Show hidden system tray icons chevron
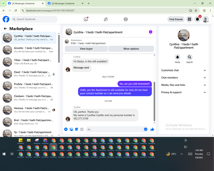The width and height of the screenshot is (214, 171). tap(181, 154)
